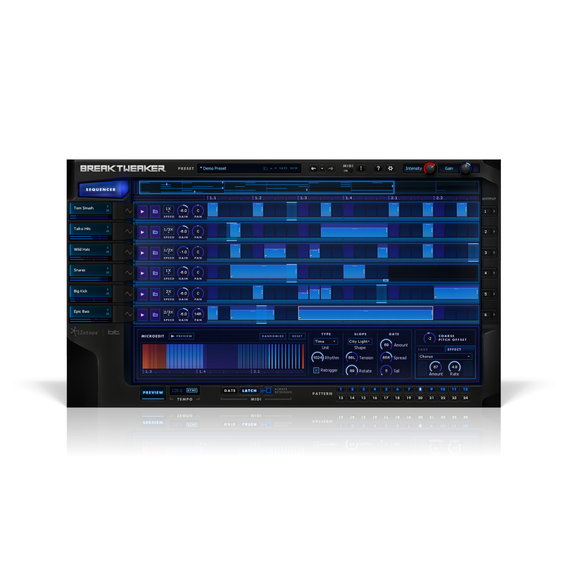567x567 pixels.
Task: Toggle the Retrigger checkbox
Action: [316, 370]
